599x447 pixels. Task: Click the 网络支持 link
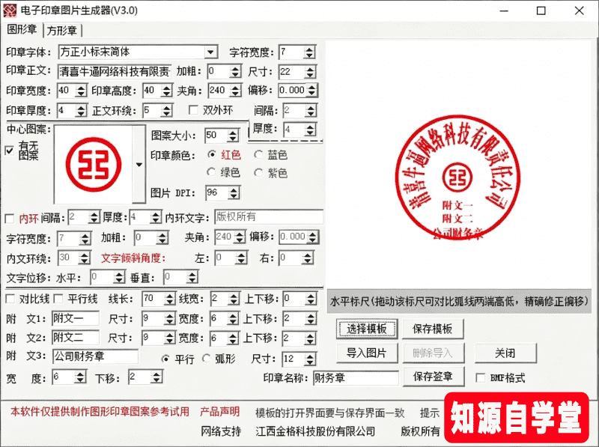click(x=221, y=431)
